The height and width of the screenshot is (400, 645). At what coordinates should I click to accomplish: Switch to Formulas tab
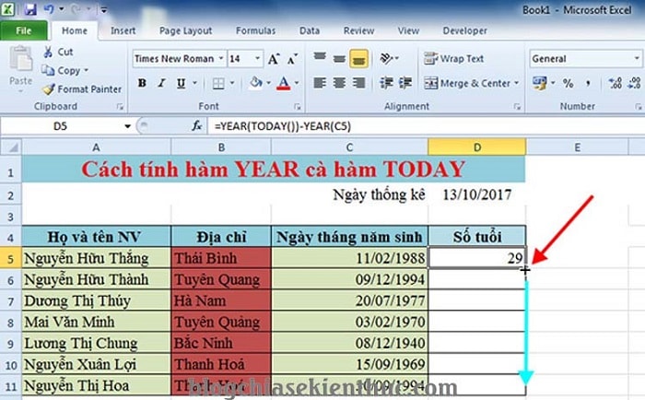click(x=255, y=30)
